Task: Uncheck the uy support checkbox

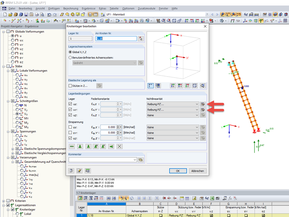Action: click(70, 109)
